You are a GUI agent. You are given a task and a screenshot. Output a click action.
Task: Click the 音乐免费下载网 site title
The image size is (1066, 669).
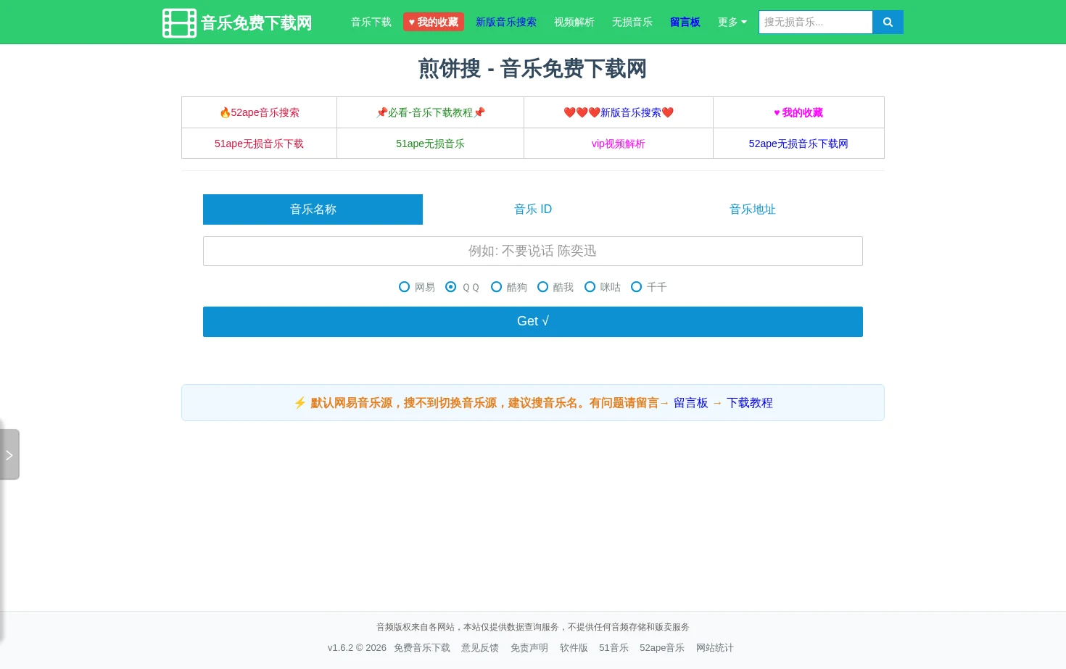coord(257,23)
